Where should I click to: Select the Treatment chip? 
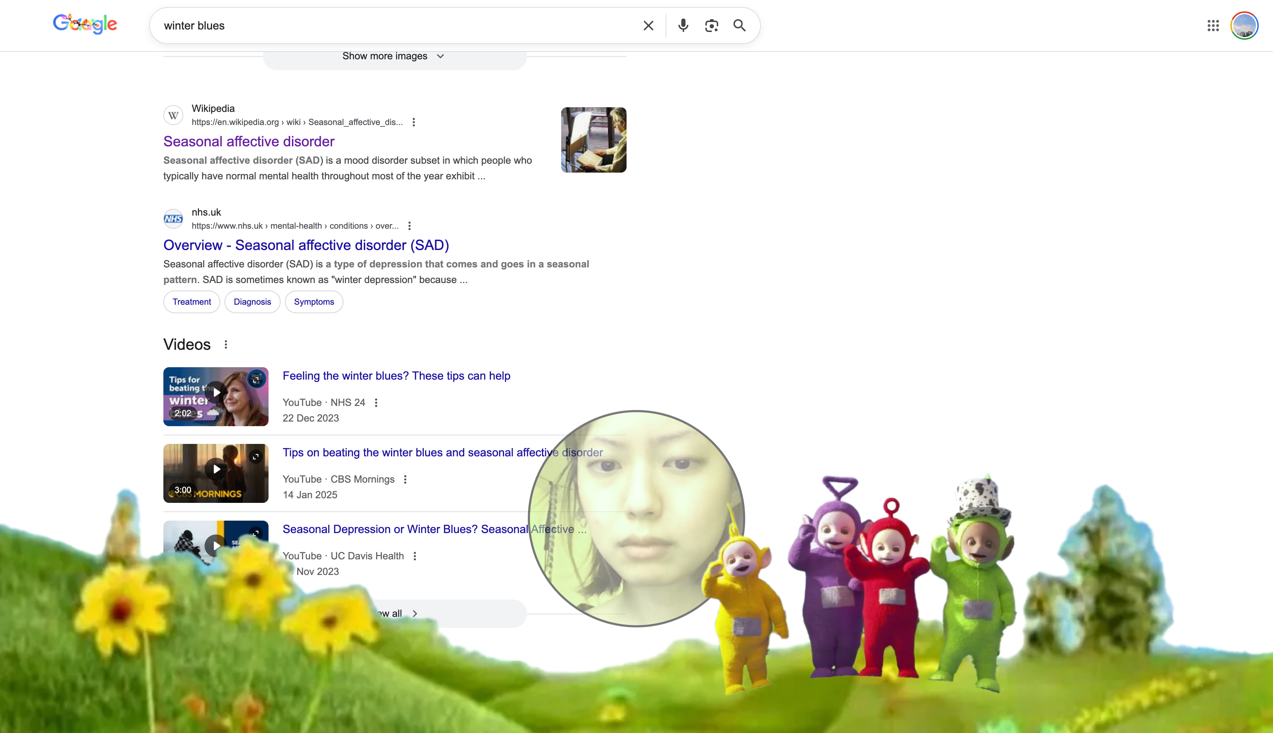(191, 302)
